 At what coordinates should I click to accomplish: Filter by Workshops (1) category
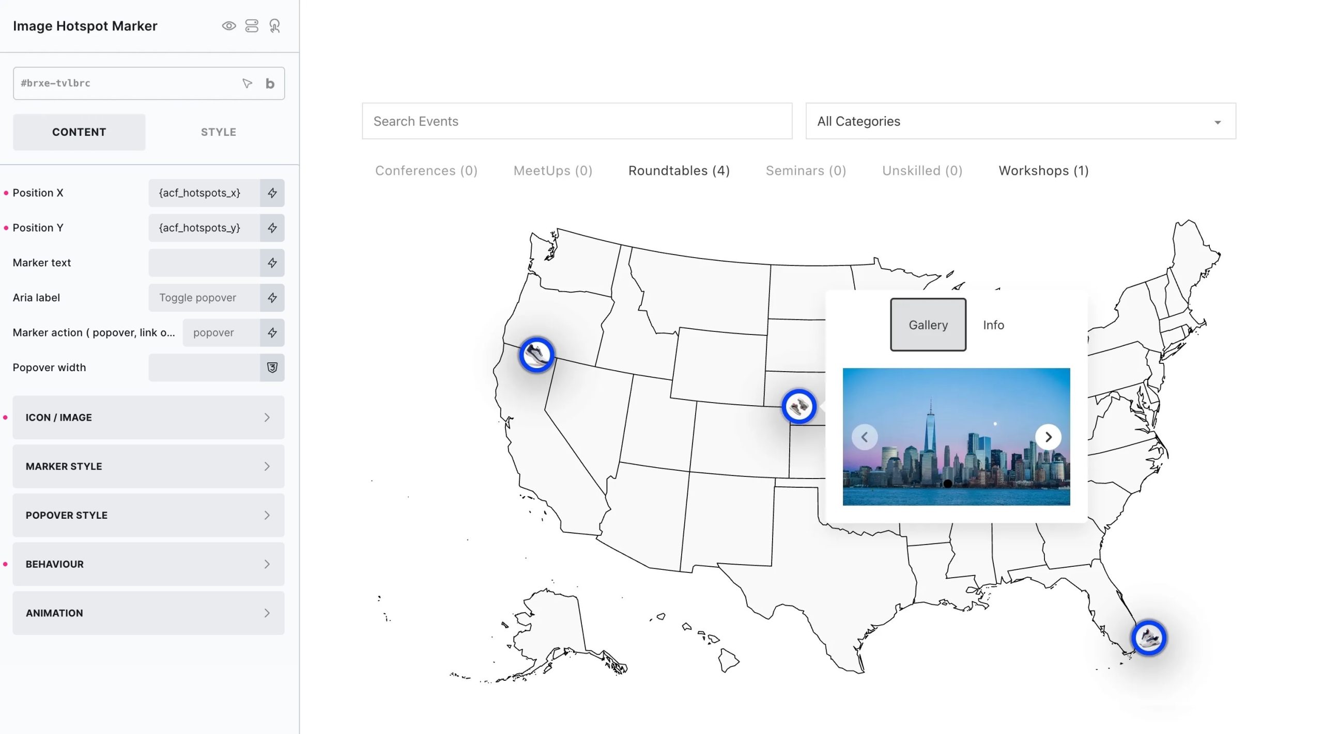pyautogui.click(x=1043, y=171)
